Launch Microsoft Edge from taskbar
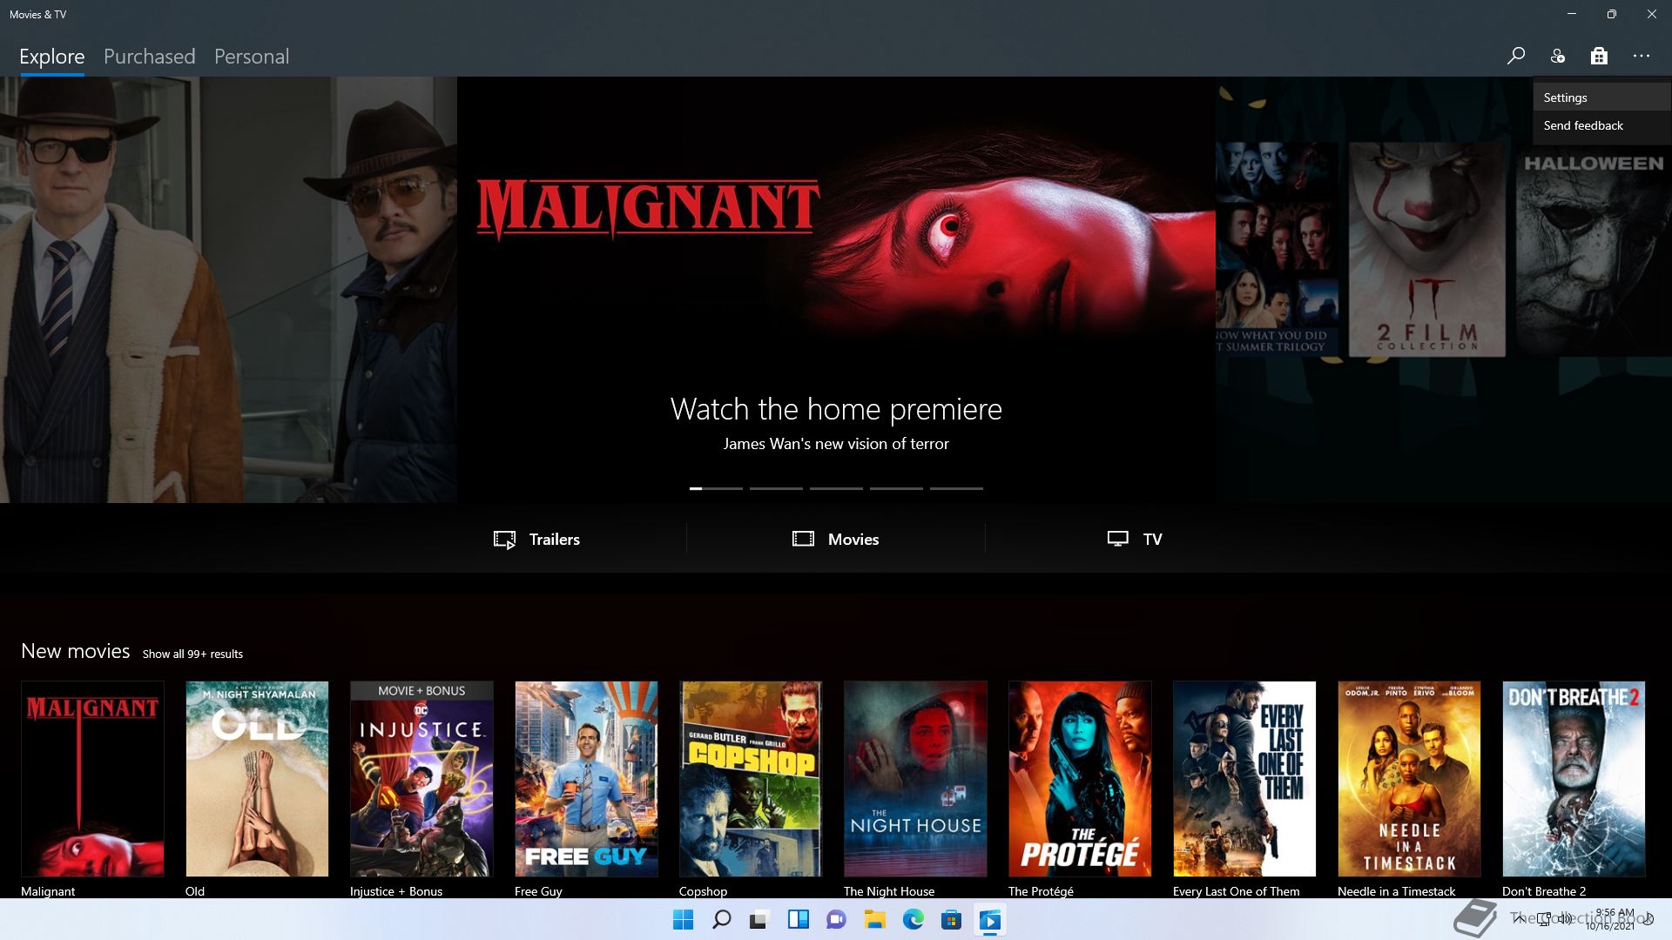Image resolution: width=1672 pixels, height=940 pixels. pyautogui.click(x=914, y=920)
